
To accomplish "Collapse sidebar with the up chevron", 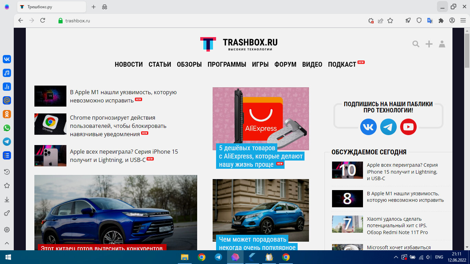I will coord(7,243).
